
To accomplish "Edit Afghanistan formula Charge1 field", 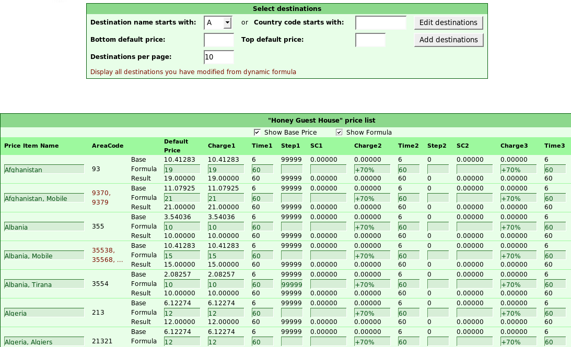I will pos(226,169).
